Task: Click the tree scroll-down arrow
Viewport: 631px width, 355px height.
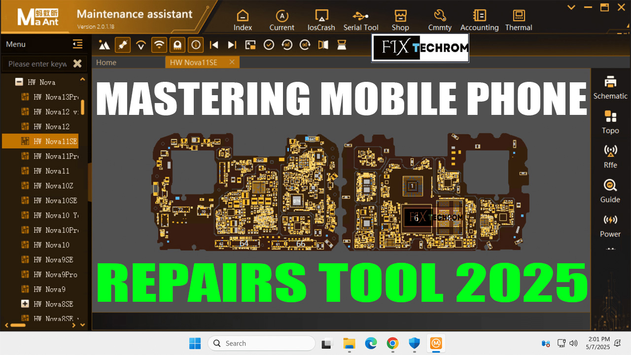Action: [83, 325]
